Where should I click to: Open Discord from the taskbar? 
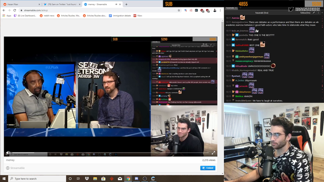tap(136, 178)
